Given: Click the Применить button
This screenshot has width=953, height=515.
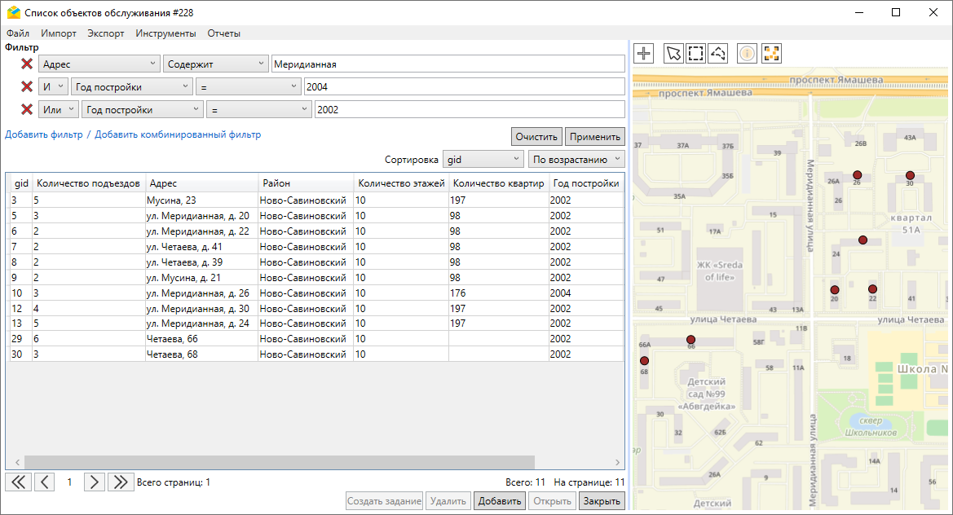Looking at the screenshot, I should 596,136.
